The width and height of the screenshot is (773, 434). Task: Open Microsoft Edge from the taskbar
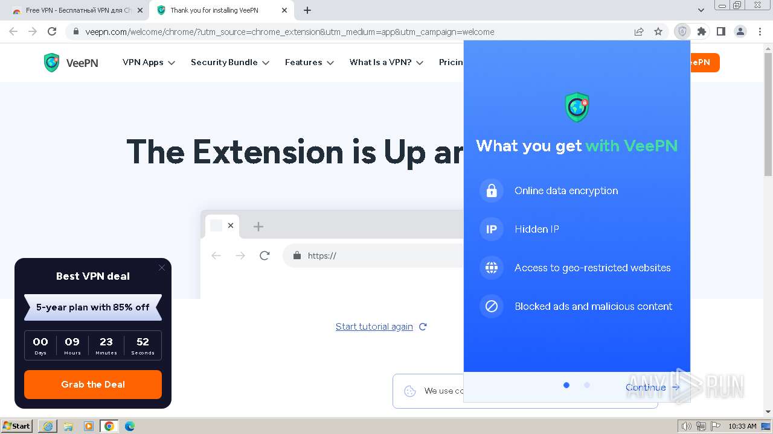click(130, 426)
